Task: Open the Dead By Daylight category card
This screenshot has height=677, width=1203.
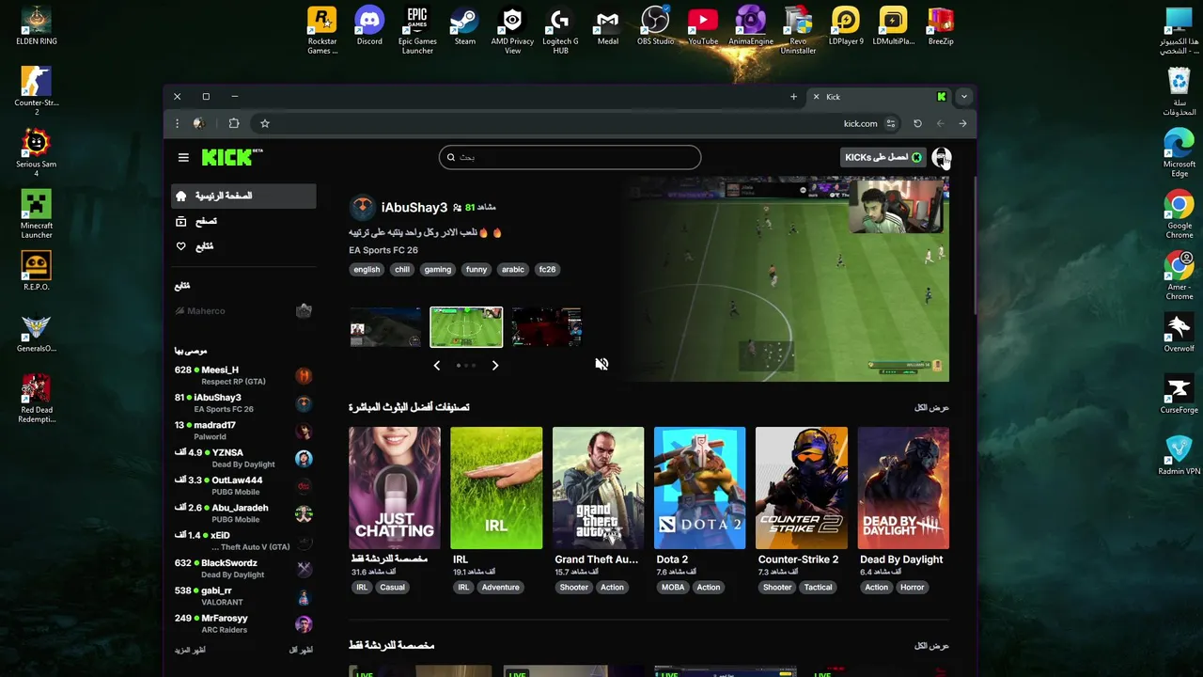Action: point(903,488)
